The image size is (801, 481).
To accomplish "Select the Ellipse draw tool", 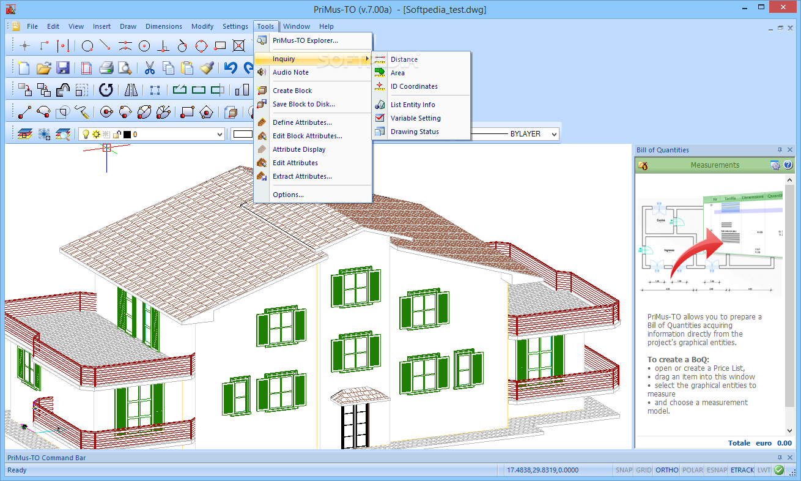I will click(x=144, y=112).
